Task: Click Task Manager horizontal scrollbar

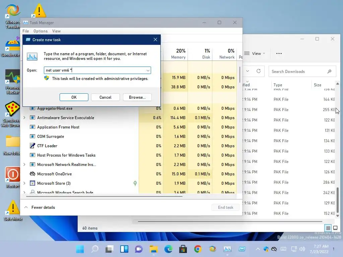Action: pos(104,196)
